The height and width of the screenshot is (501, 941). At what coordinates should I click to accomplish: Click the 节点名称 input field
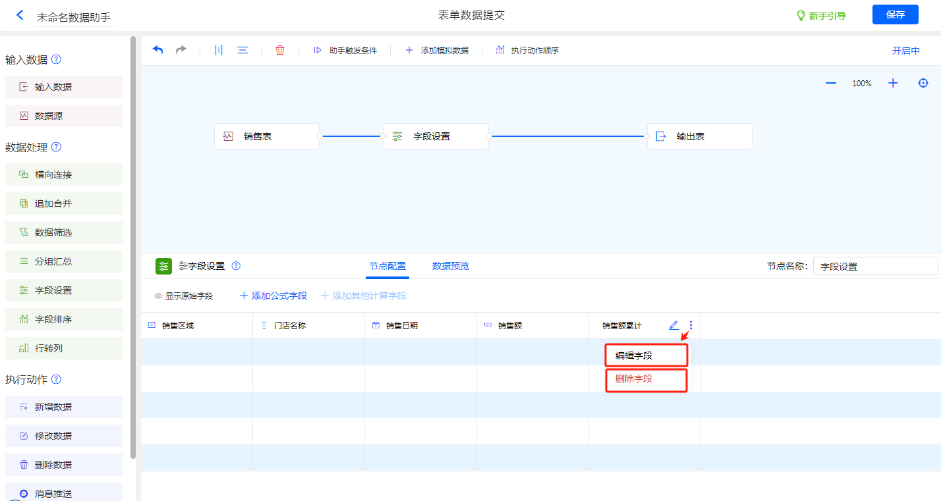(875, 267)
